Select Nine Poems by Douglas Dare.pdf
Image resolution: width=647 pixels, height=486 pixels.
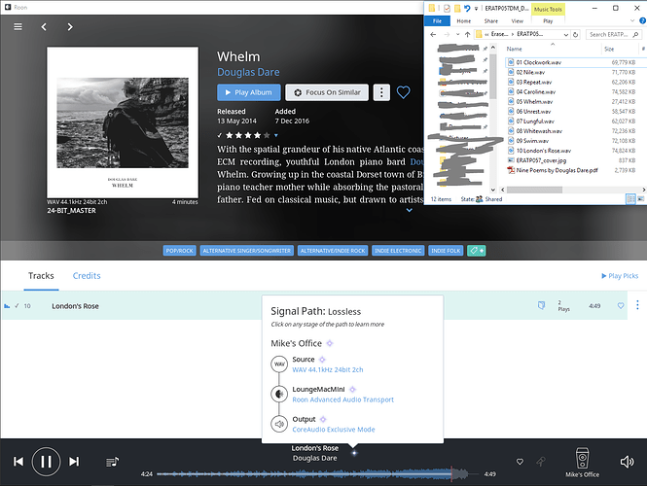pyautogui.click(x=557, y=170)
